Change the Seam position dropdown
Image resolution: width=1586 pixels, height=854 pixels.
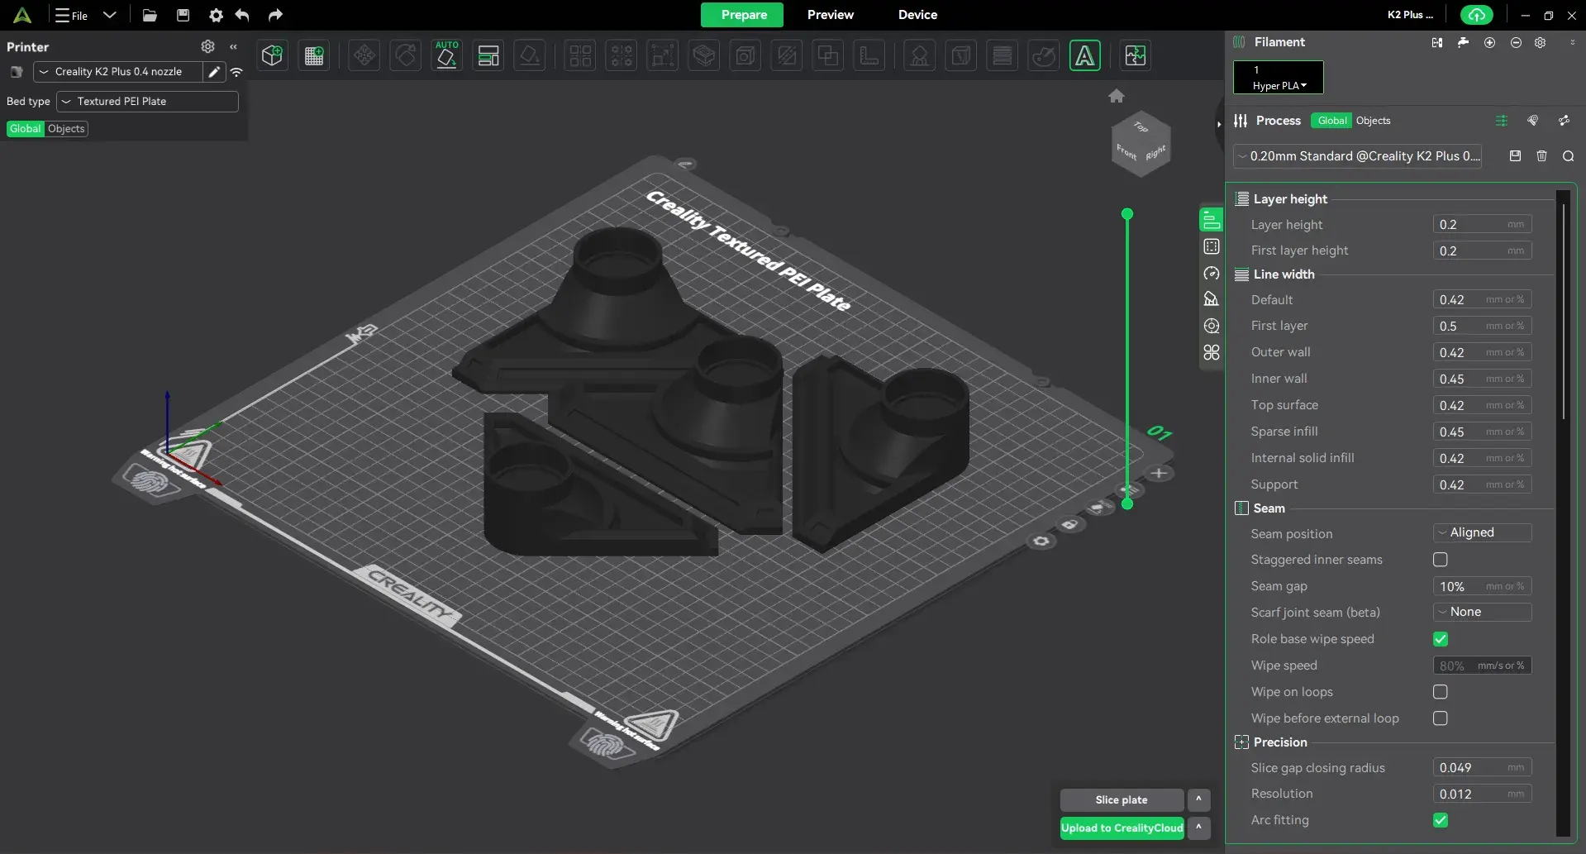[1482, 532]
